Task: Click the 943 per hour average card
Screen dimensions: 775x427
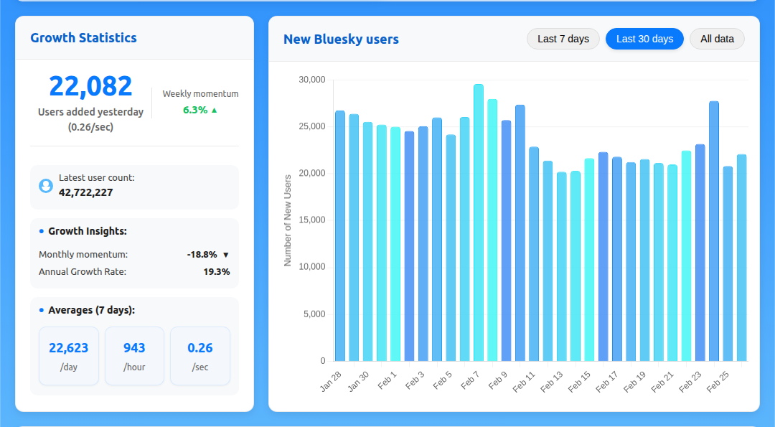Action: click(134, 356)
